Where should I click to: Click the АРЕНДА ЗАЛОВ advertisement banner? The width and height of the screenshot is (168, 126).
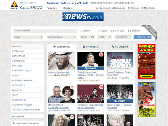[146, 62]
